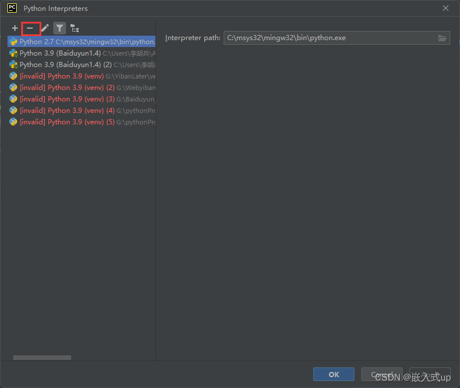This screenshot has width=460, height=388.
Task: Select invalid Python 3.9 (venv) (4) entry
Action: [x=81, y=111]
